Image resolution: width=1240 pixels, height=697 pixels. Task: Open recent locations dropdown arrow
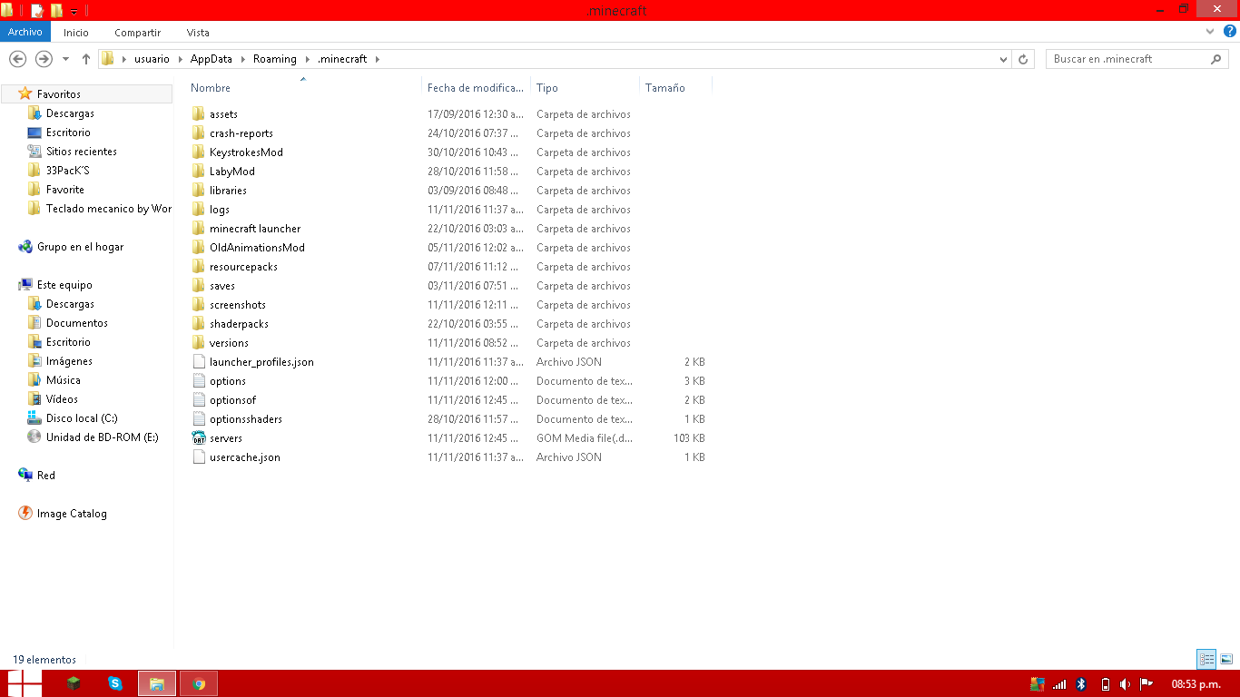coord(65,59)
